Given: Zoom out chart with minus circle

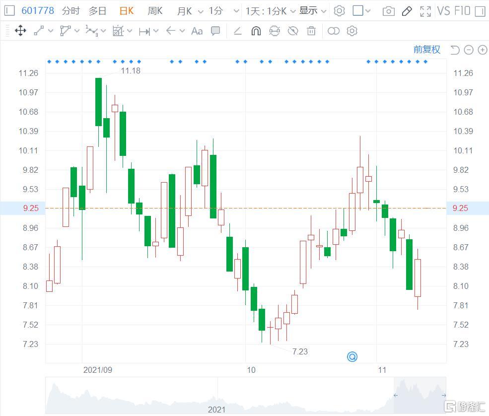Looking at the screenshot, I should coord(469,50).
